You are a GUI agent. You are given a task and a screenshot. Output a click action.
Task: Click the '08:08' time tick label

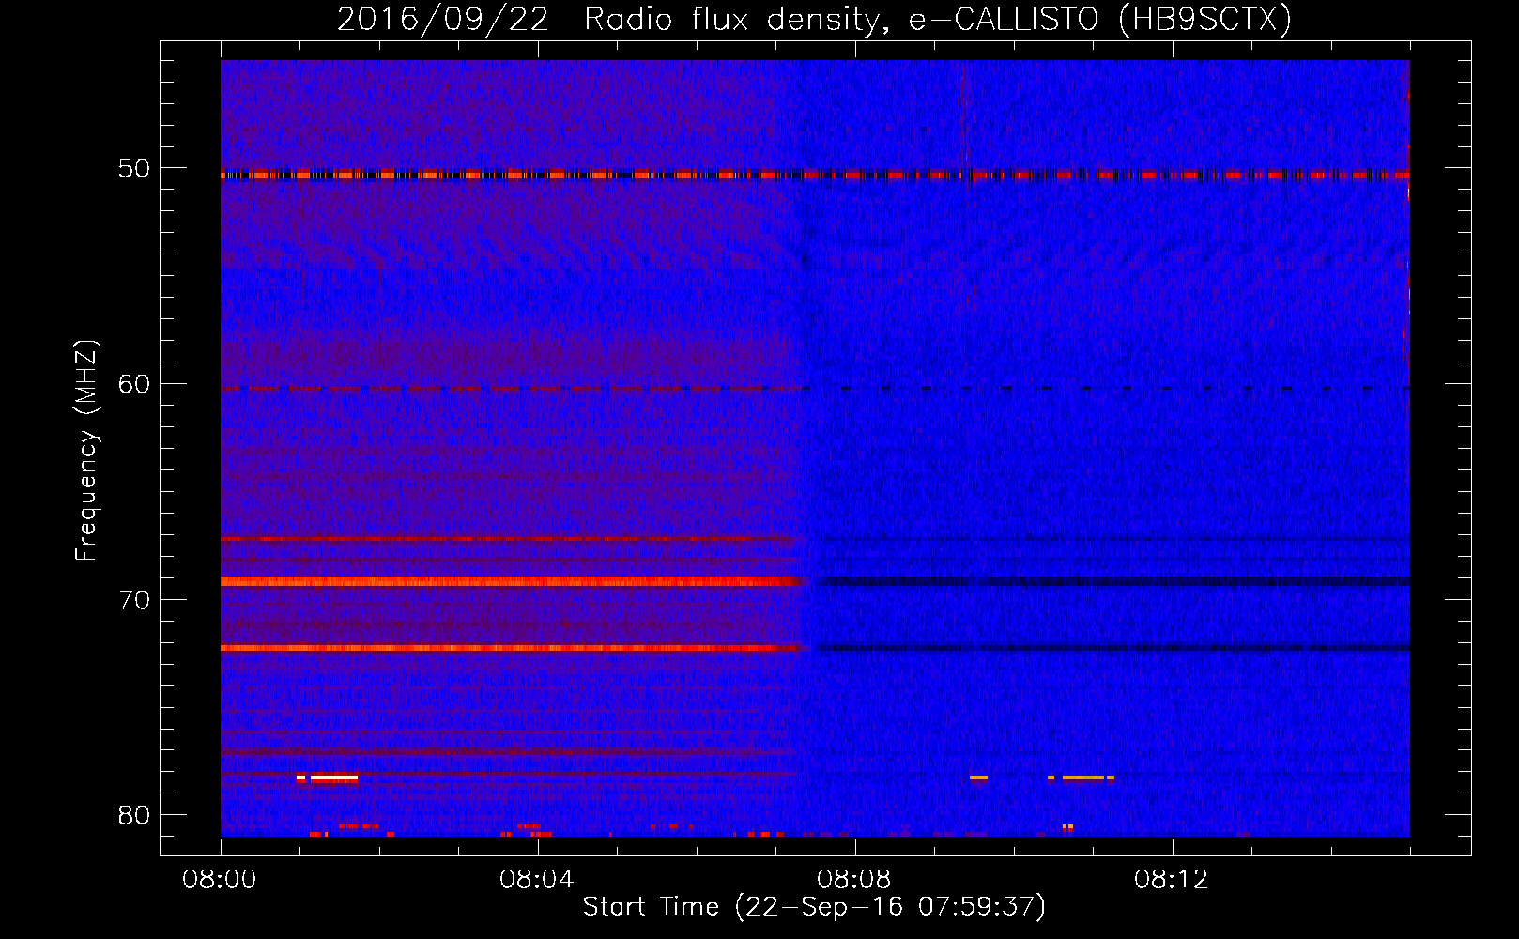pyautogui.click(x=853, y=880)
